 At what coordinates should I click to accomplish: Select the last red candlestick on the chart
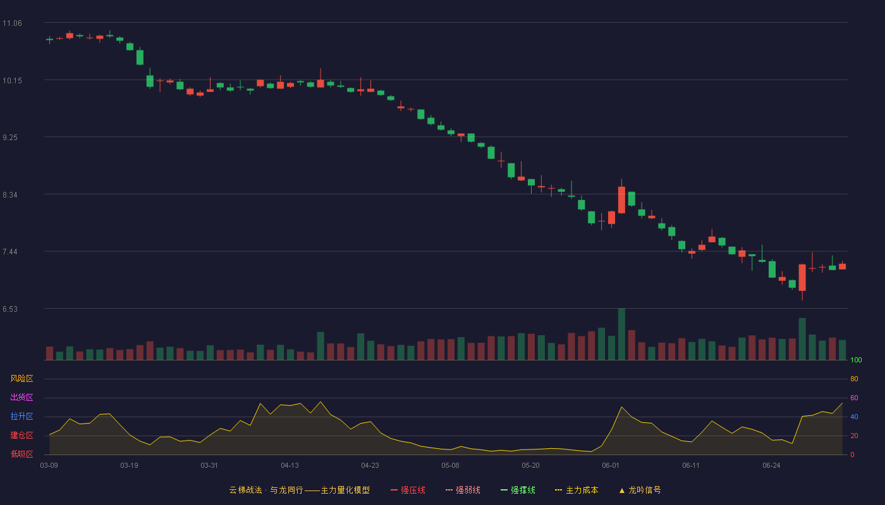click(x=842, y=266)
